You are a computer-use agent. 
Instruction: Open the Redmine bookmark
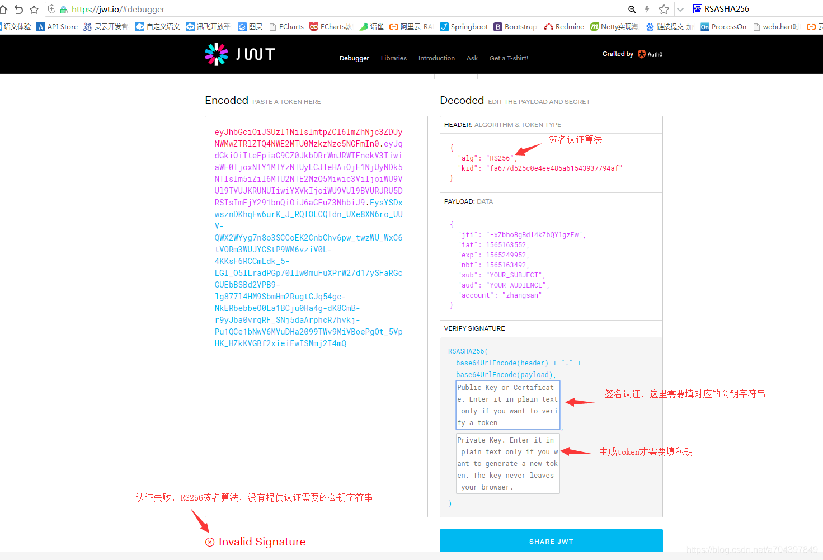pyautogui.click(x=564, y=27)
